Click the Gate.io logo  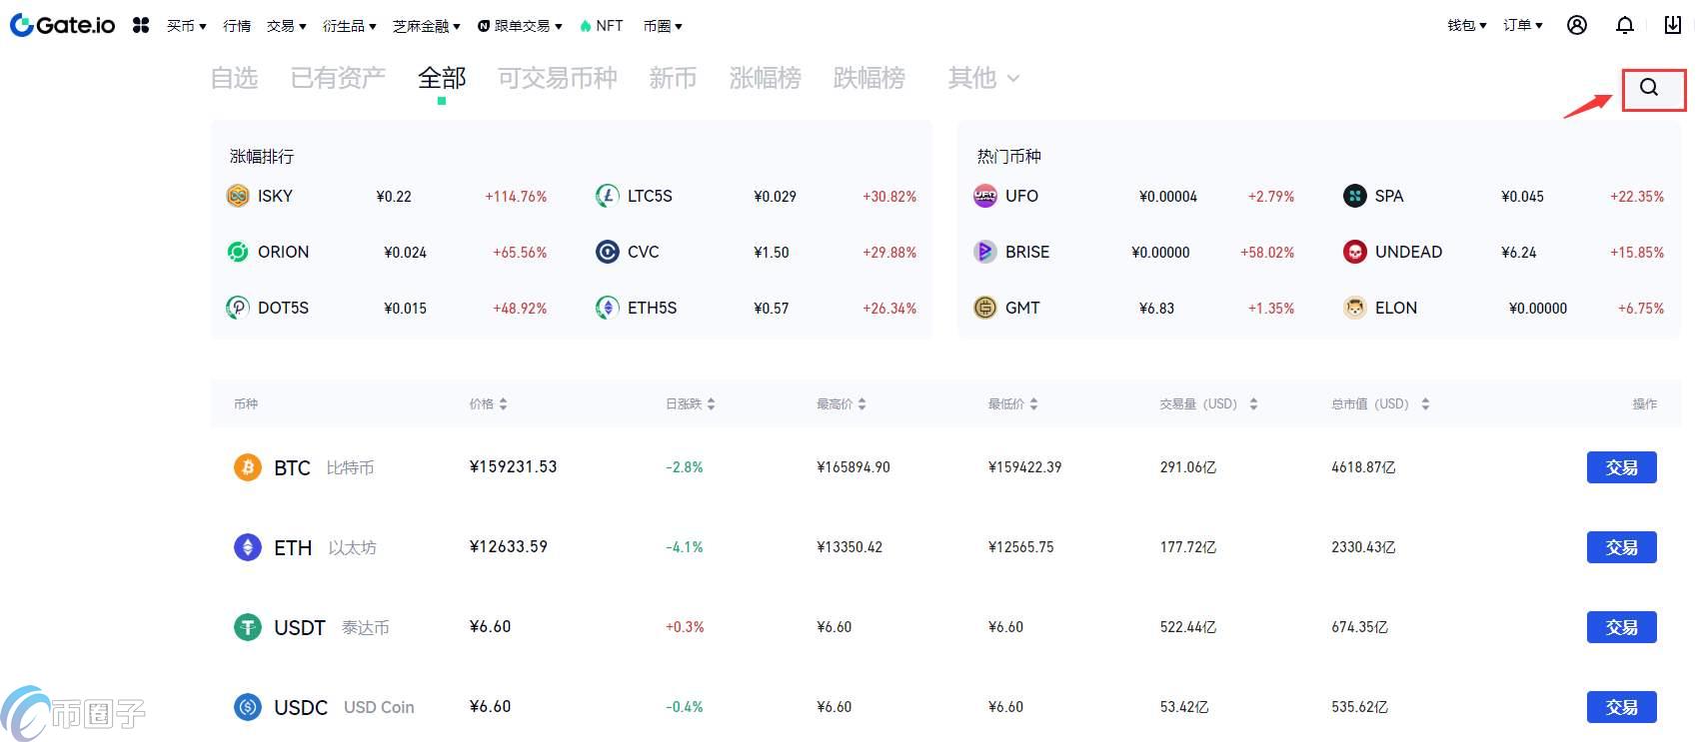point(62,25)
